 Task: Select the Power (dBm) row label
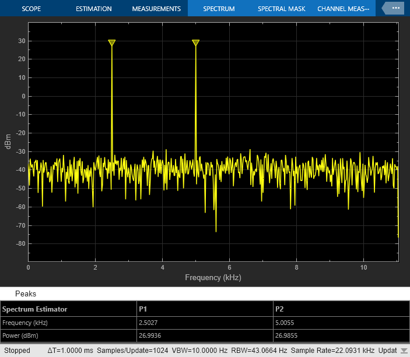click(20, 335)
